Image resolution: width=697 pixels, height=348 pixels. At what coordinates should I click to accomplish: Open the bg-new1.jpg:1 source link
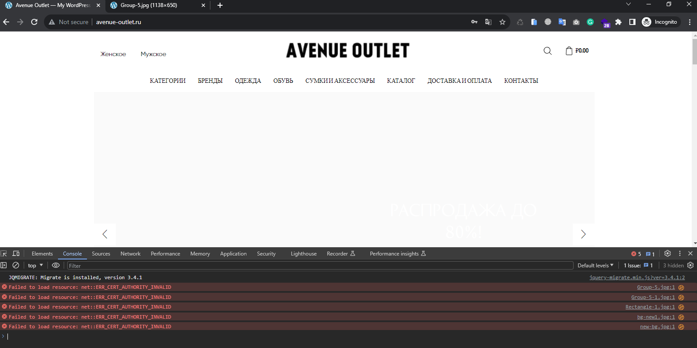pyautogui.click(x=656, y=317)
